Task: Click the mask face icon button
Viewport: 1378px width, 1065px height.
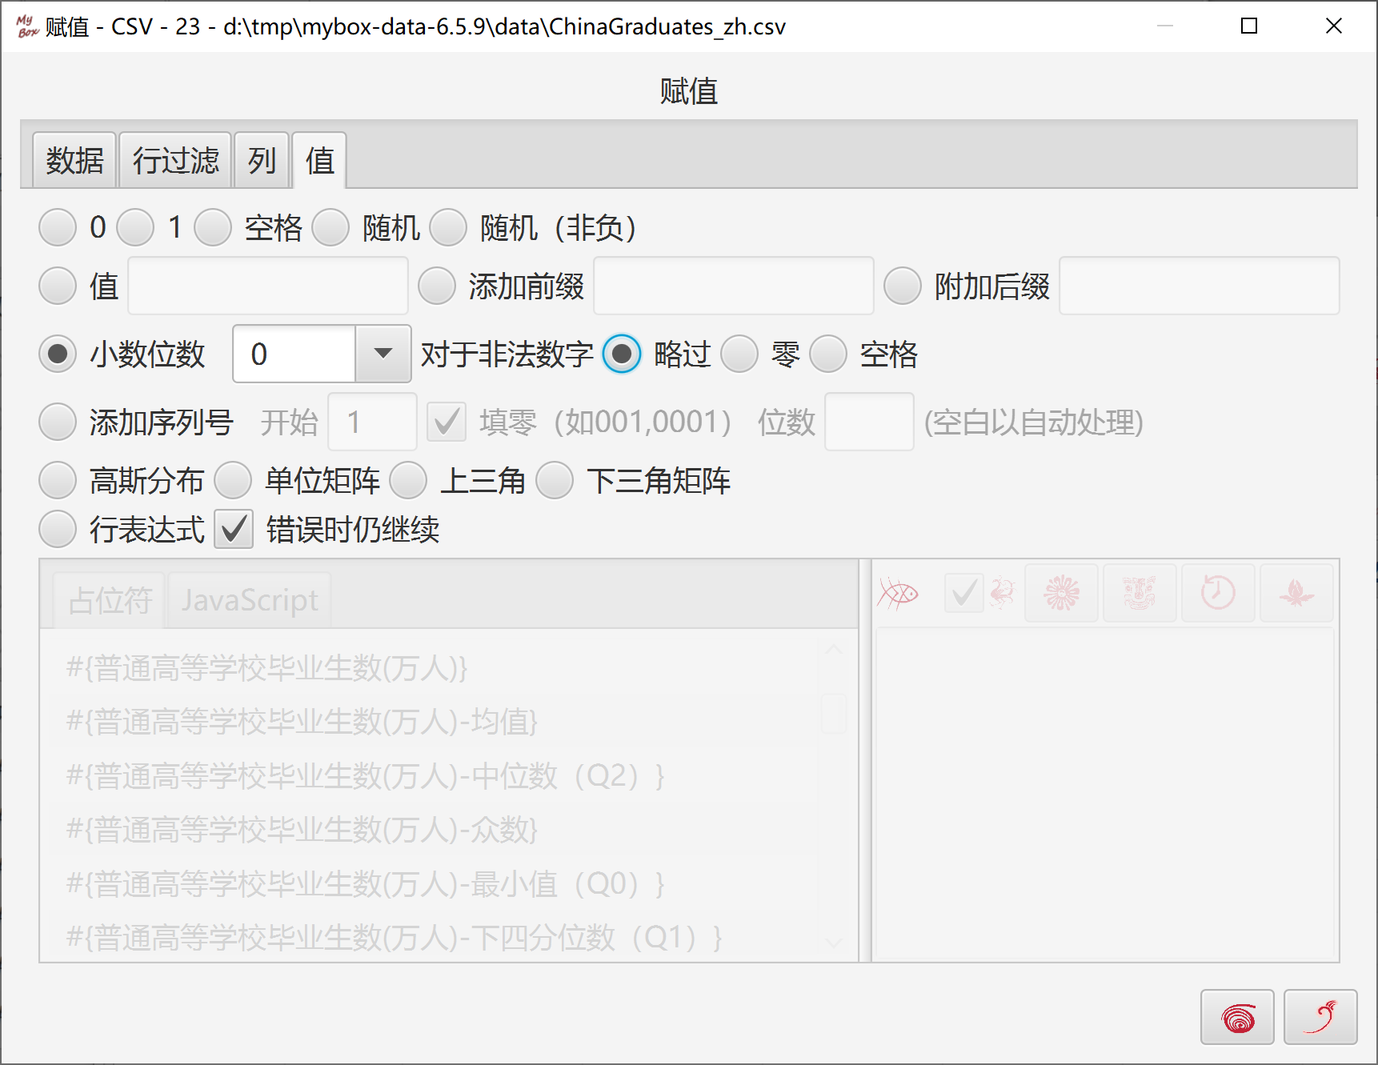Action: tap(1140, 593)
